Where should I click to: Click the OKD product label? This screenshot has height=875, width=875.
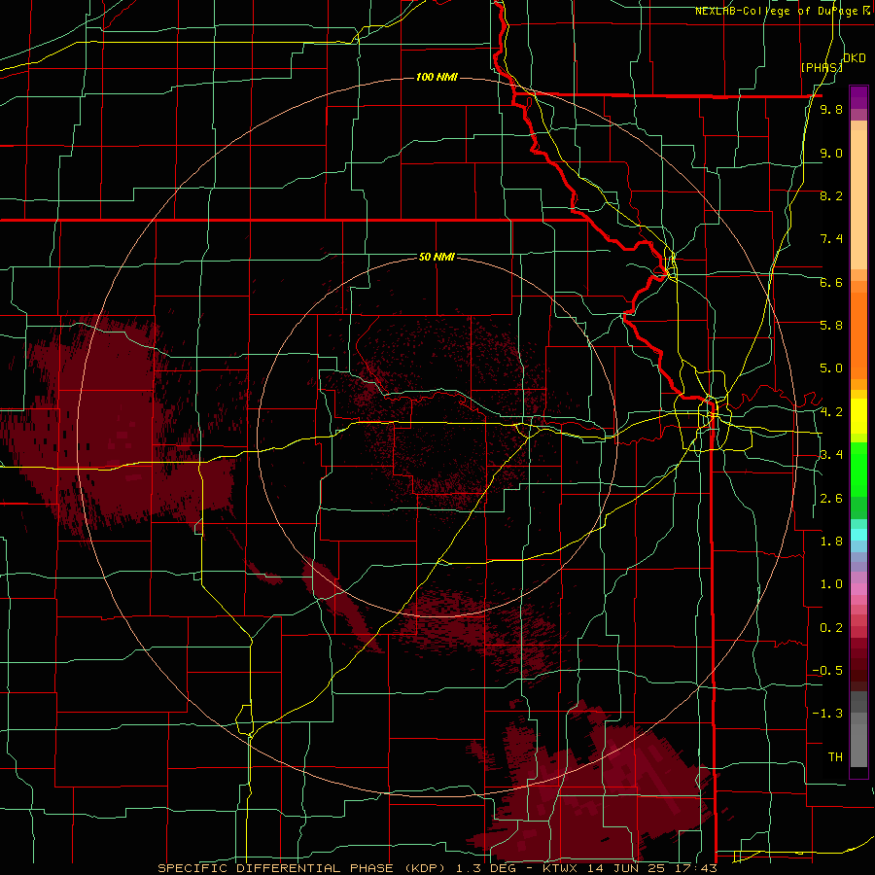click(x=855, y=58)
